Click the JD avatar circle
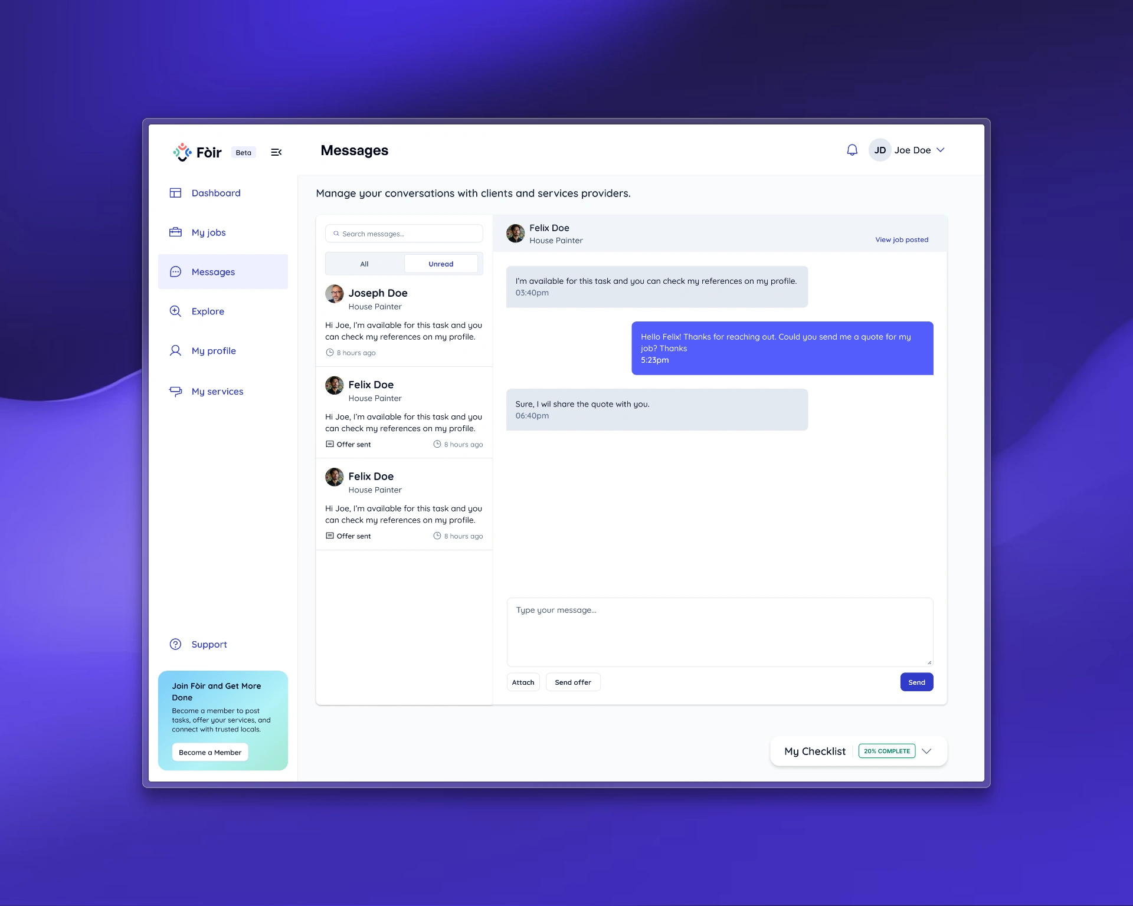 click(880, 150)
